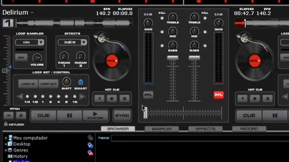Toggle right channel Bass kill button
Viewport: 289px width, 162px height.
[x=205, y=46]
